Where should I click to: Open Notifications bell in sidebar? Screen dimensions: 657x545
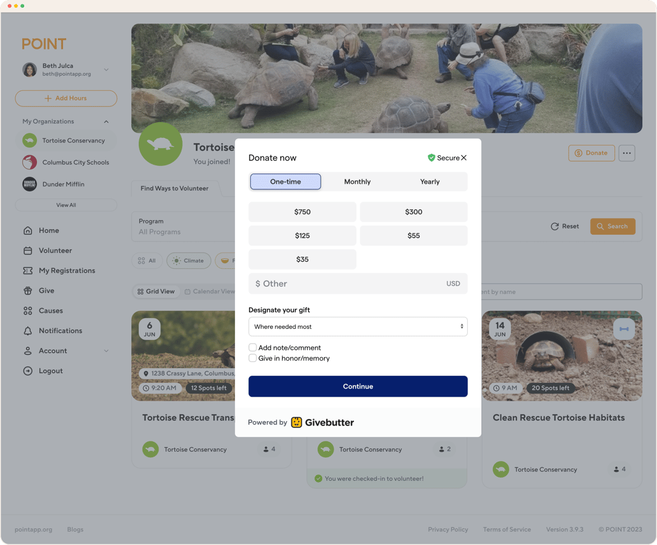click(x=27, y=331)
